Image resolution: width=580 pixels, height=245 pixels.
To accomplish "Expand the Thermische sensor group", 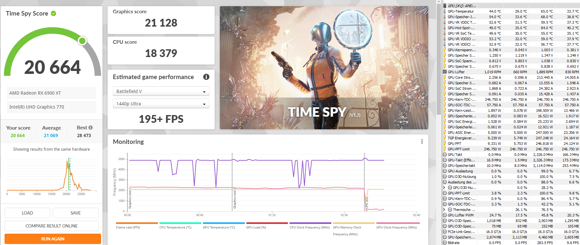I will 444,210.
